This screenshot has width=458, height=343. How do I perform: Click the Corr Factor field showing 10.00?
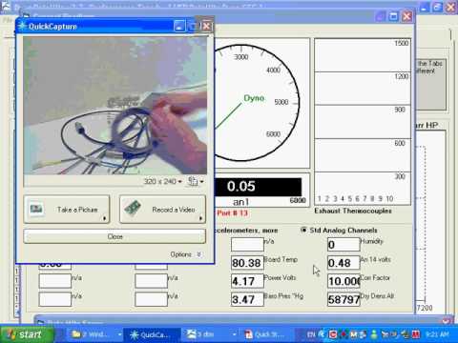(343, 281)
